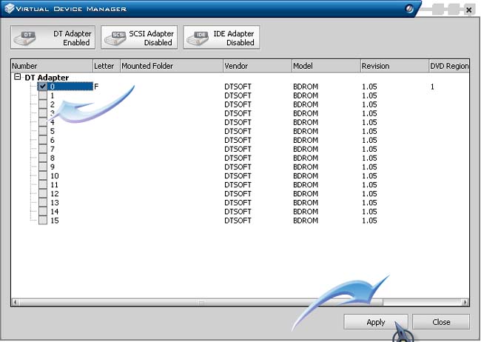Image resolution: width=481 pixels, height=342 pixels.
Task: Click the Letter column header
Action: tap(106, 66)
